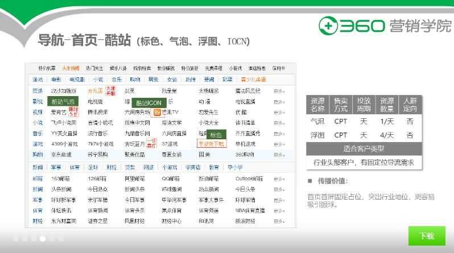
Task: Click the green 下载 download button
Action: (427, 236)
